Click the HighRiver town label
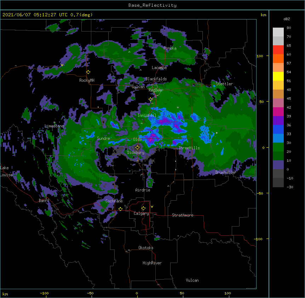This screenshot has width=305, height=298. coord(152,263)
